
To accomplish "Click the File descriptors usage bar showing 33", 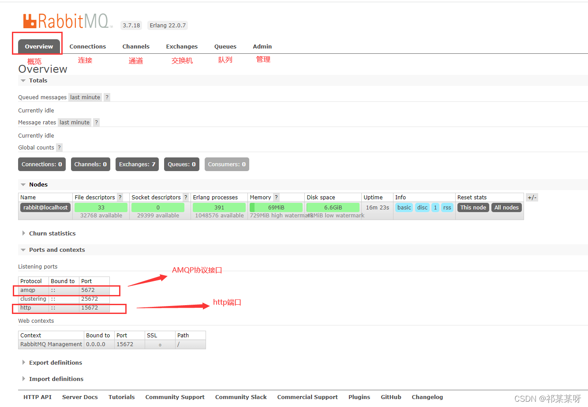I will pyautogui.click(x=101, y=208).
